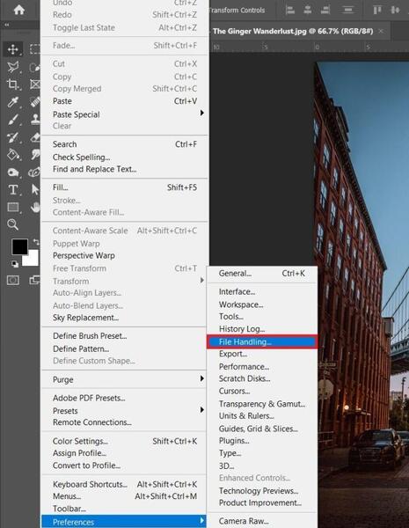The image size is (409, 528).
Task: Open Keyboard Shortcuts editor
Action: tap(125, 484)
